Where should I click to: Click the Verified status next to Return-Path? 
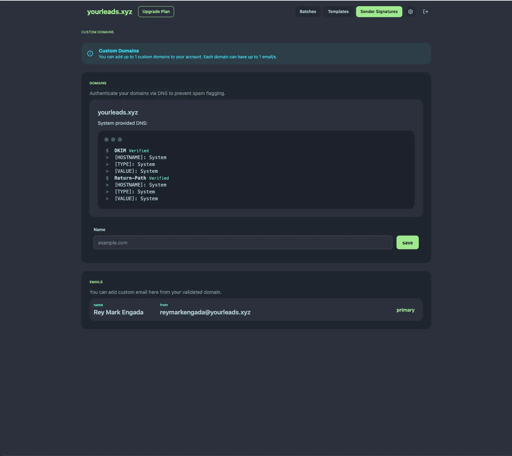tap(159, 178)
